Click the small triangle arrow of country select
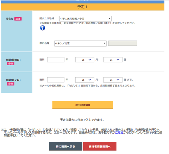 click(109, 18)
